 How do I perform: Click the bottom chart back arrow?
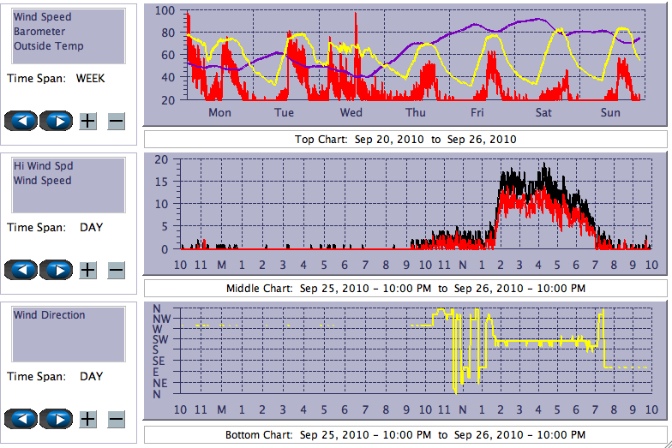coord(21,419)
